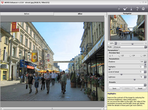148x110 pixels.
Task: Select preview size 1/2 radio button
Action: [119, 56]
